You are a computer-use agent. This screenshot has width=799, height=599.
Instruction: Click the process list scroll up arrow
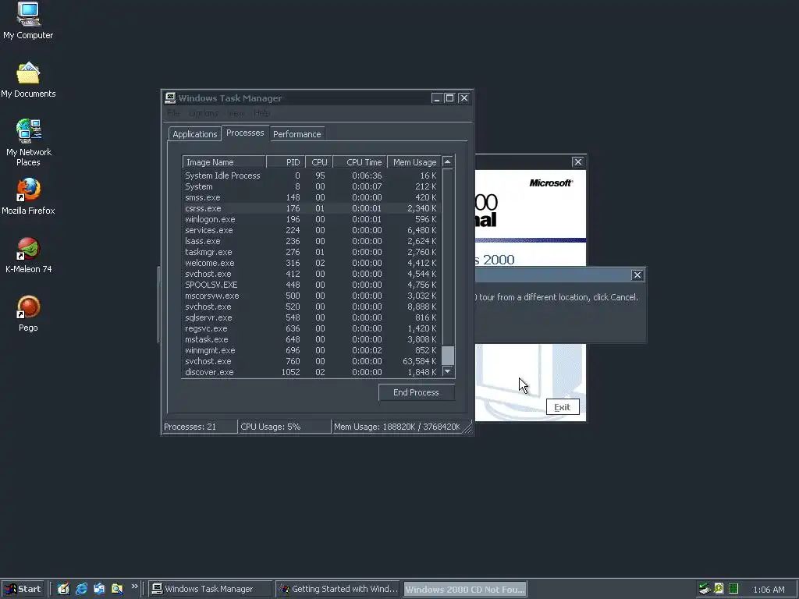point(447,162)
